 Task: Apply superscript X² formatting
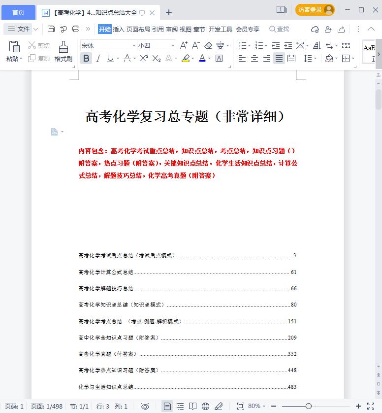(144, 58)
